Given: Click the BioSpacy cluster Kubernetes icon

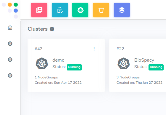Looking at the screenshot, I should tap(124, 63).
